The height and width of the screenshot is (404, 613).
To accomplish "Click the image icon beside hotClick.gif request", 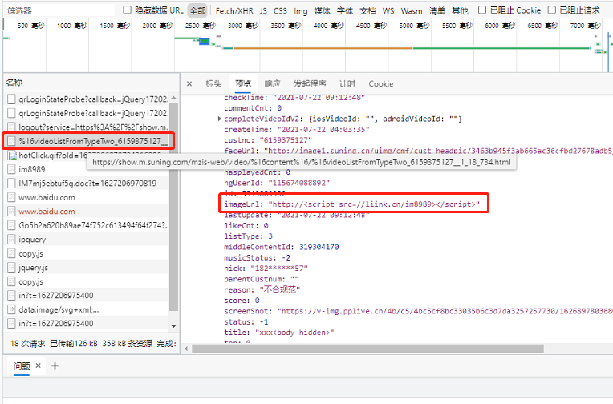I will click(12, 156).
